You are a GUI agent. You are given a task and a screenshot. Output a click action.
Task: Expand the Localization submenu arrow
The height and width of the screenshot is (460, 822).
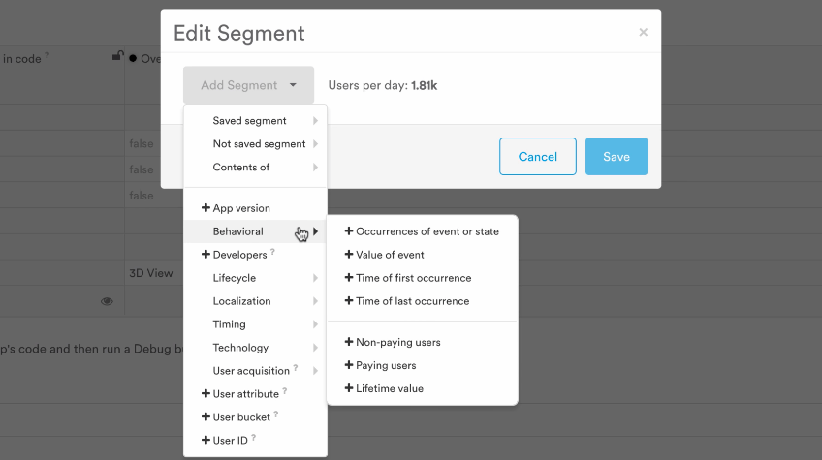click(315, 301)
